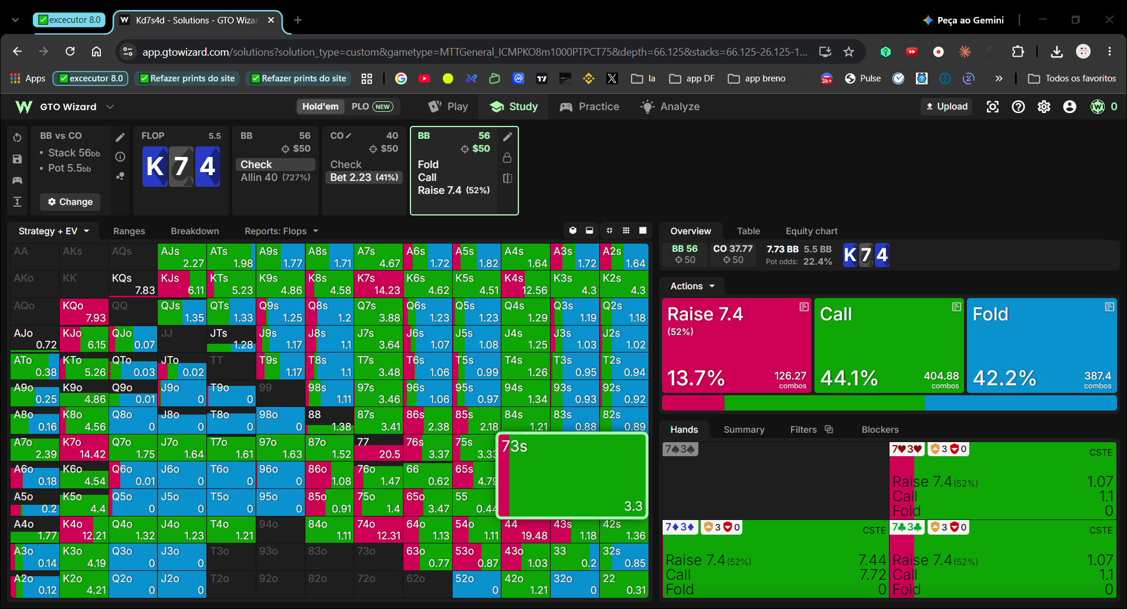Expand the Fold action card details
The width and height of the screenshot is (1127, 609).
click(x=1109, y=307)
